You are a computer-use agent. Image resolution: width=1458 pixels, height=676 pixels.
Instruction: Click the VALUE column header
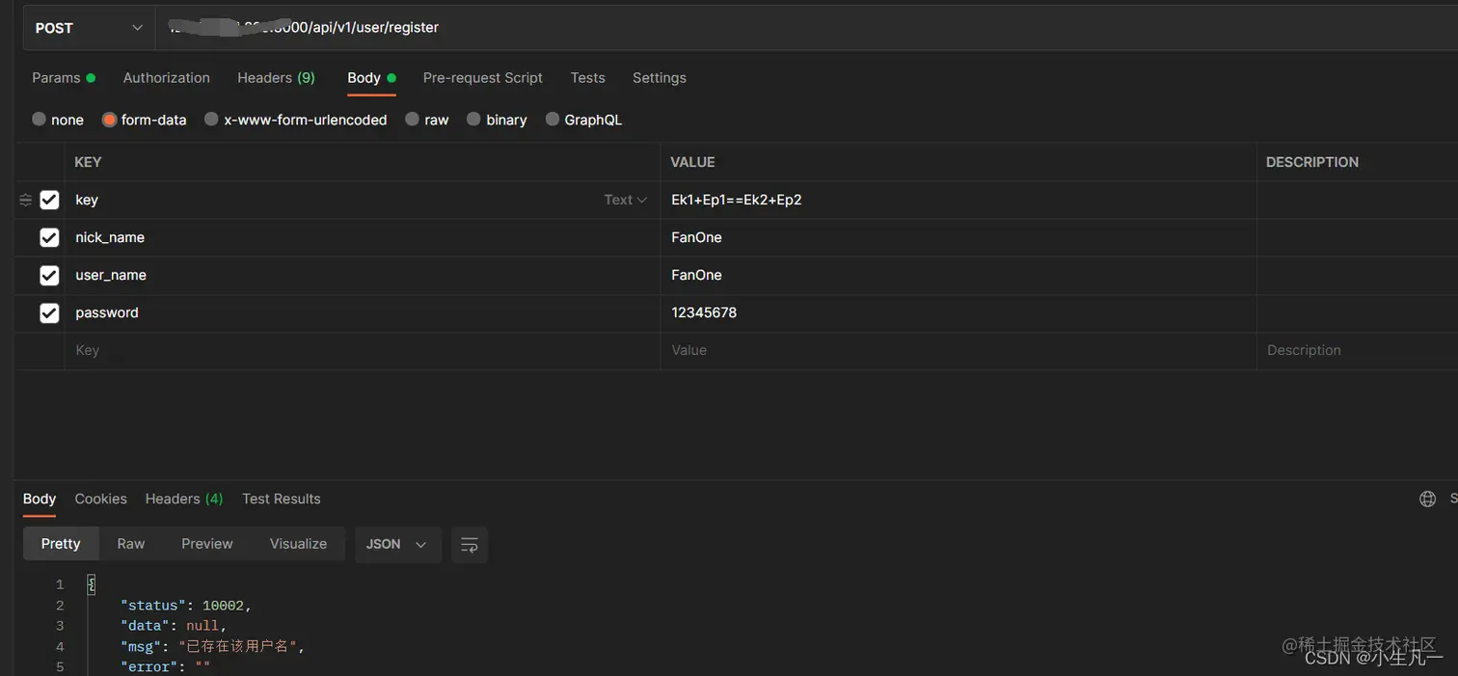692,162
